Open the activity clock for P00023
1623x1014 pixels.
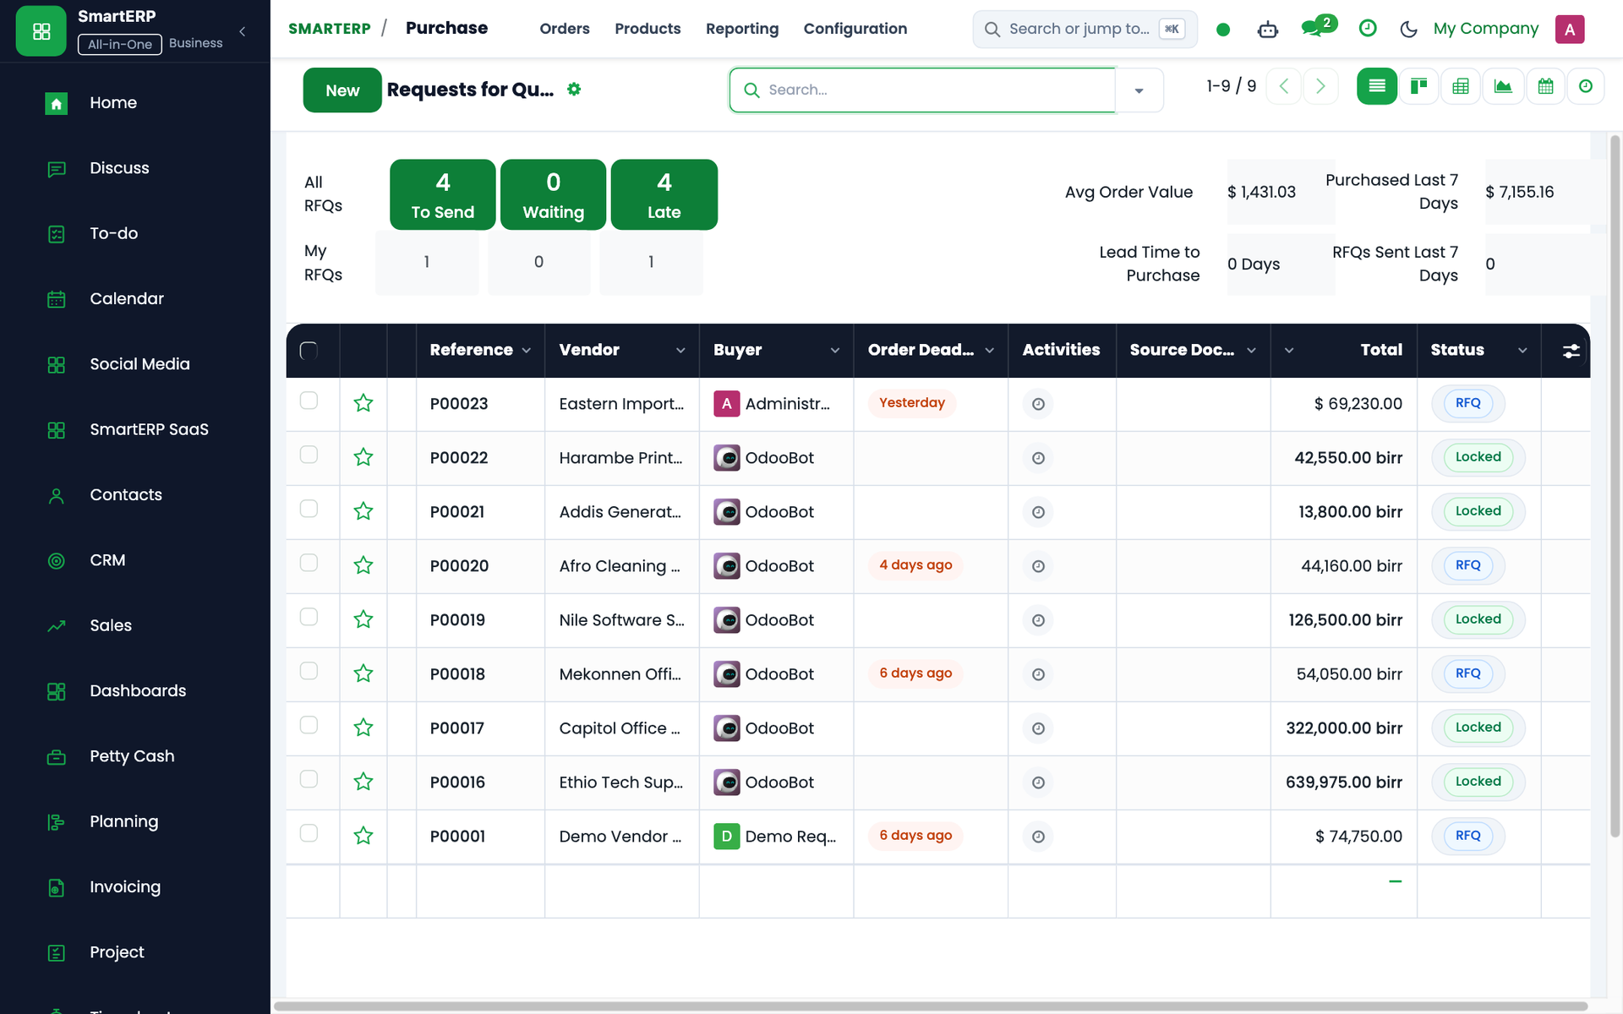click(x=1038, y=404)
